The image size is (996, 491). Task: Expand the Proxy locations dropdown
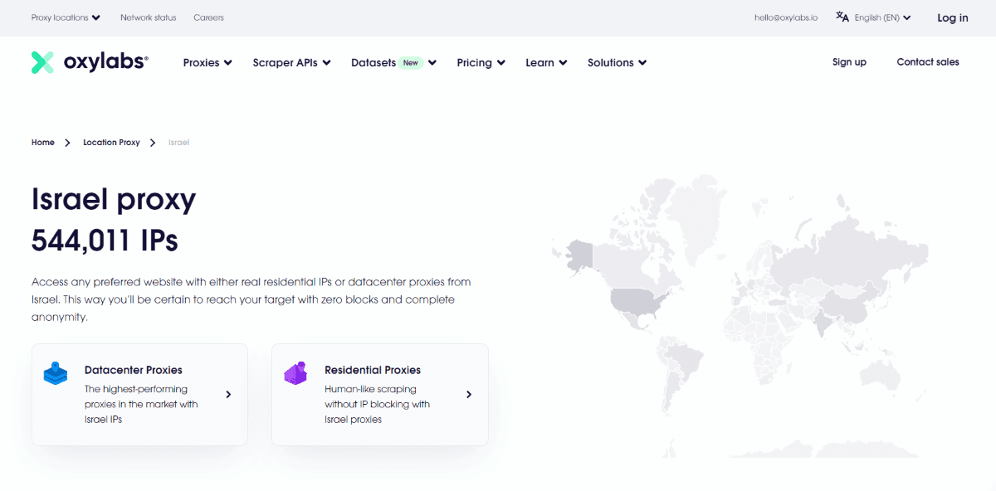coord(66,17)
